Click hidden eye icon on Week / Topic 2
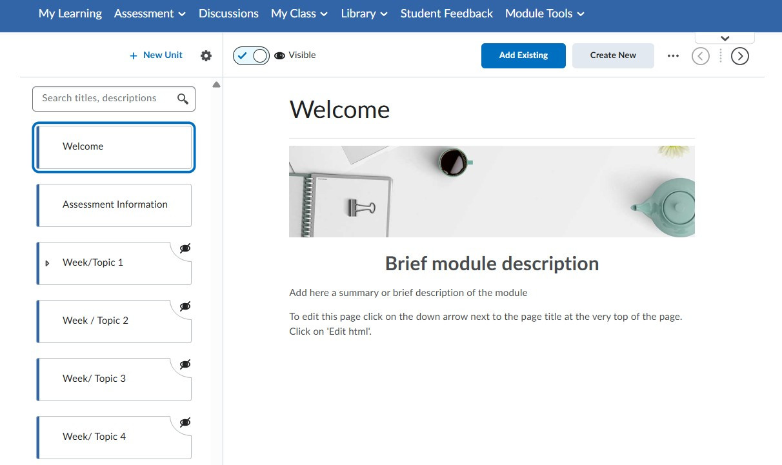This screenshot has height=465, width=782. pos(185,306)
